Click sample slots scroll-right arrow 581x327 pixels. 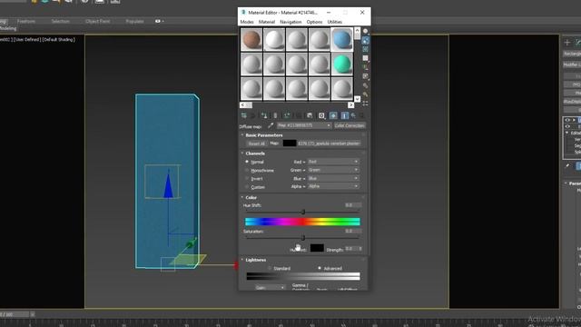[350, 105]
